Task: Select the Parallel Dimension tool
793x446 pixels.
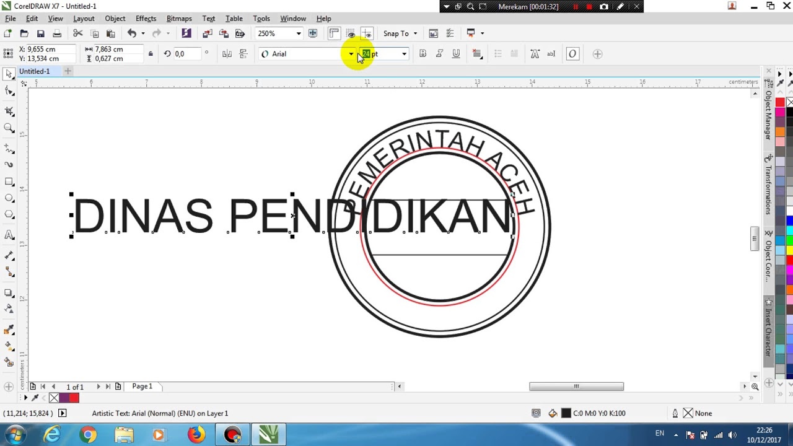Action: (x=9, y=255)
